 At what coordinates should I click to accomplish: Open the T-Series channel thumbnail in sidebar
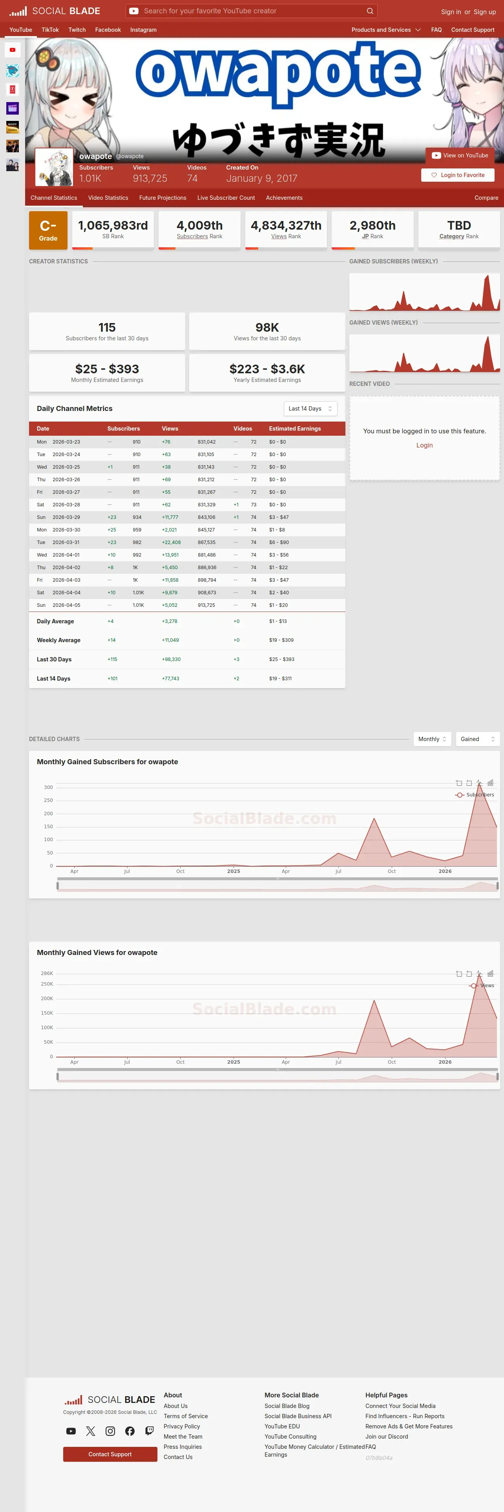[x=12, y=89]
